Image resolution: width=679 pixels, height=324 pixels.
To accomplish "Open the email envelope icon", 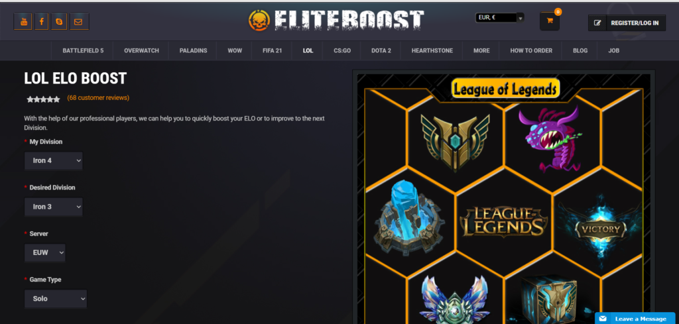I will (x=79, y=22).
